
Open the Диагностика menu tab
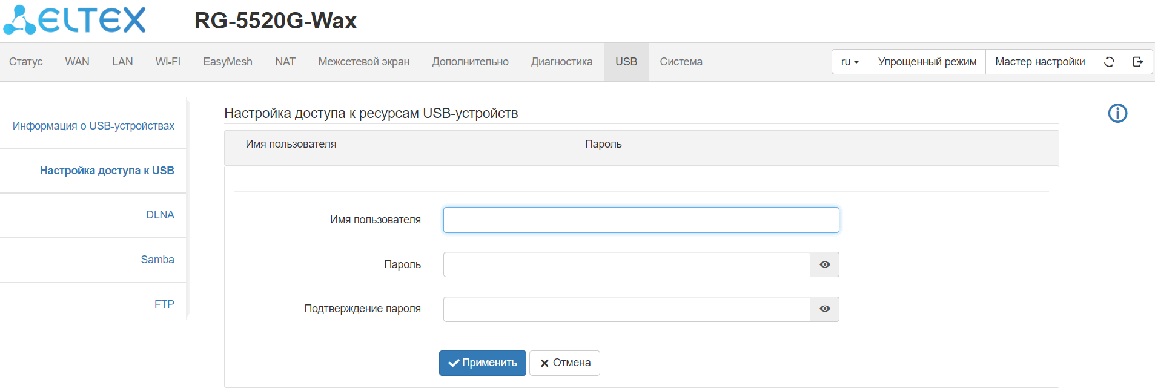(561, 62)
